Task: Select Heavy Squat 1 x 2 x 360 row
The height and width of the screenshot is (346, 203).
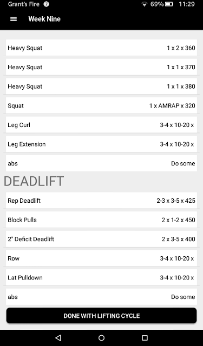Action: [101, 48]
